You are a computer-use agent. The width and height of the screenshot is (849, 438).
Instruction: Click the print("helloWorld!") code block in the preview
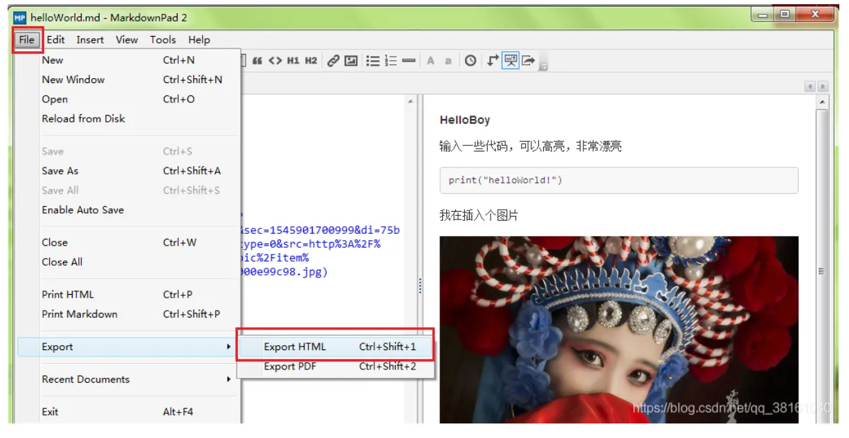[x=619, y=180]
